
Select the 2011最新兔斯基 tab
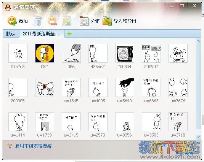[x=42, y=34]
